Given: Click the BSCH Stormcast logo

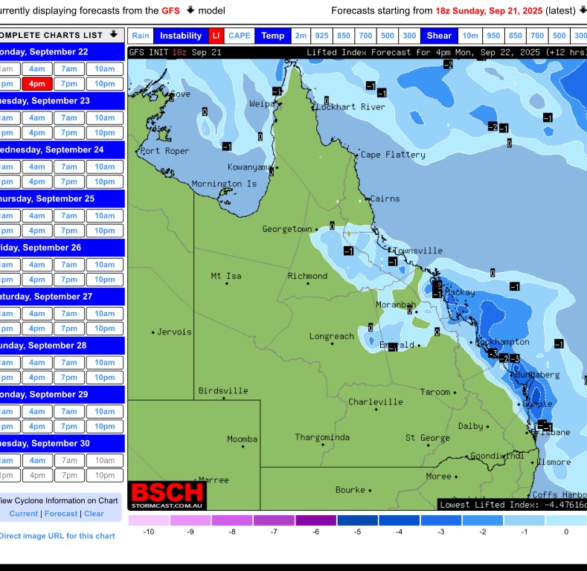Looking at the screenshot, I should click(167, 494).
